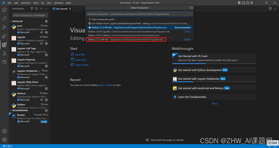Open the Source Control view
The width and height of the screenshot is (279, 148).
(x=4, y=27)
